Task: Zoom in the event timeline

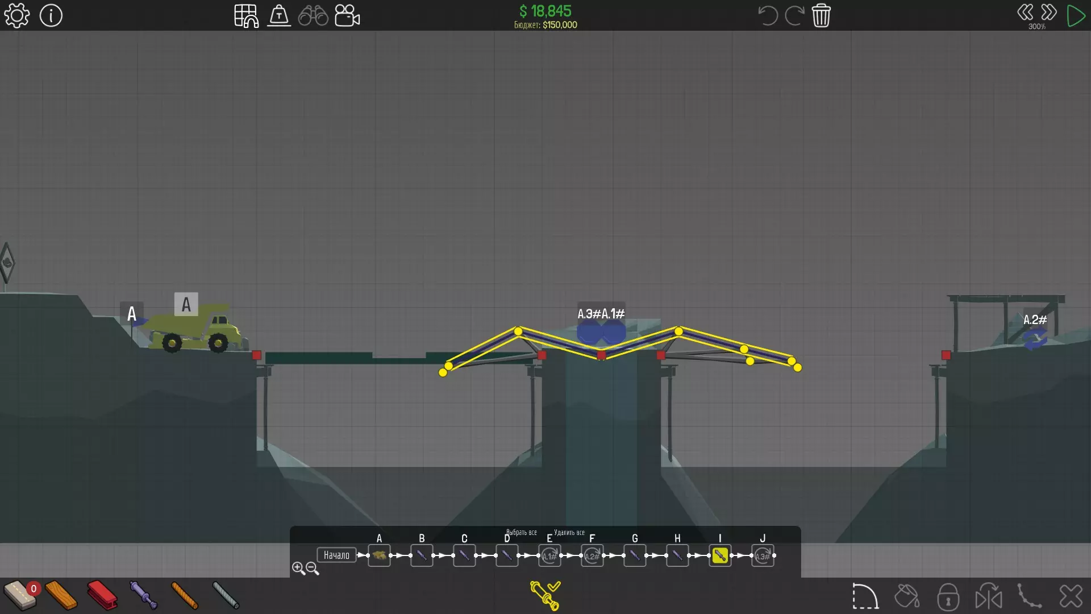Action: tap(298, 568)
